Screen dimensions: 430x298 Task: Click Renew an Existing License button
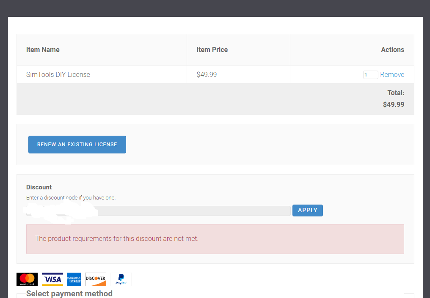click(x=77, y=144)
